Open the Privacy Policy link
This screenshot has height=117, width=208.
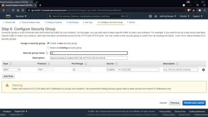(165, 111)
